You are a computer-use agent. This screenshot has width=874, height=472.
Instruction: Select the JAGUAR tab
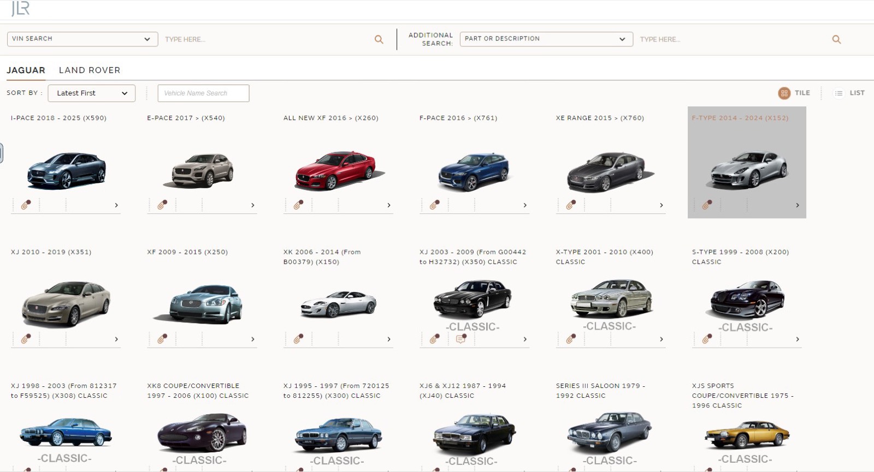pos(26,70)
